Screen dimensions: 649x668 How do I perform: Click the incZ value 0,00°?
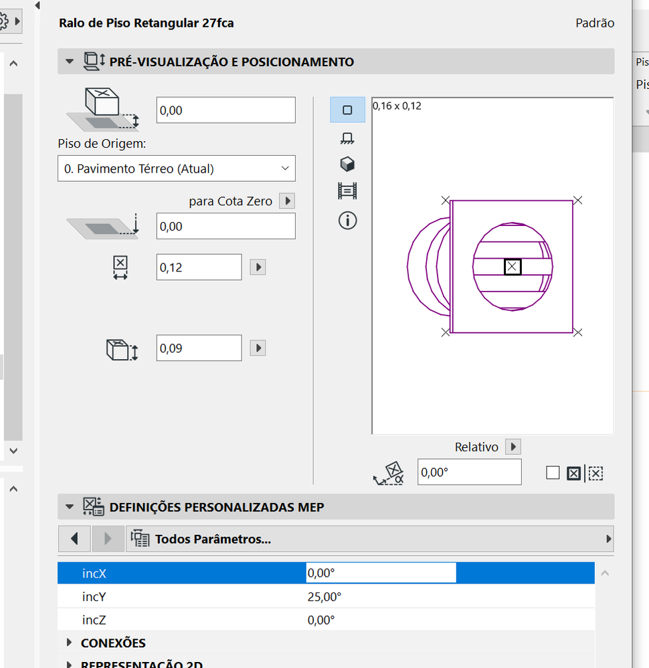tap(321, 620)
